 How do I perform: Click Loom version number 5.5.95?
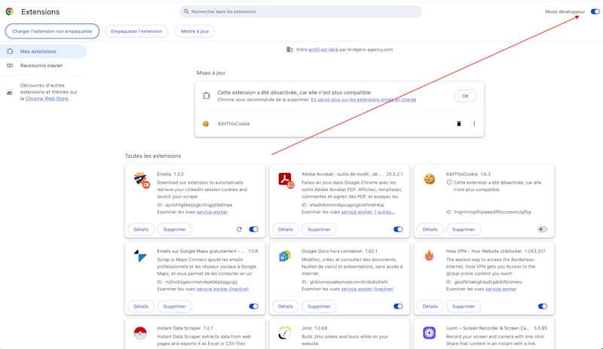540,328
